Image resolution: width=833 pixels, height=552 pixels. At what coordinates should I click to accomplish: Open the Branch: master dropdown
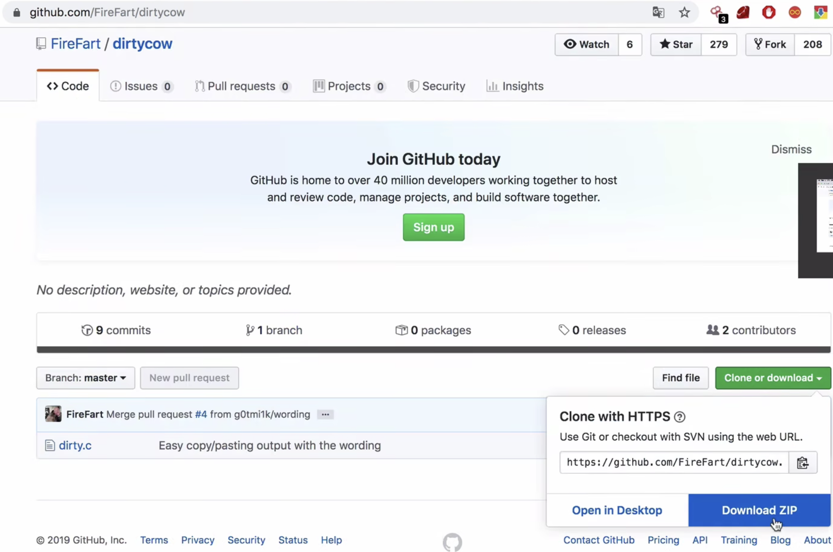coord(85,378)
